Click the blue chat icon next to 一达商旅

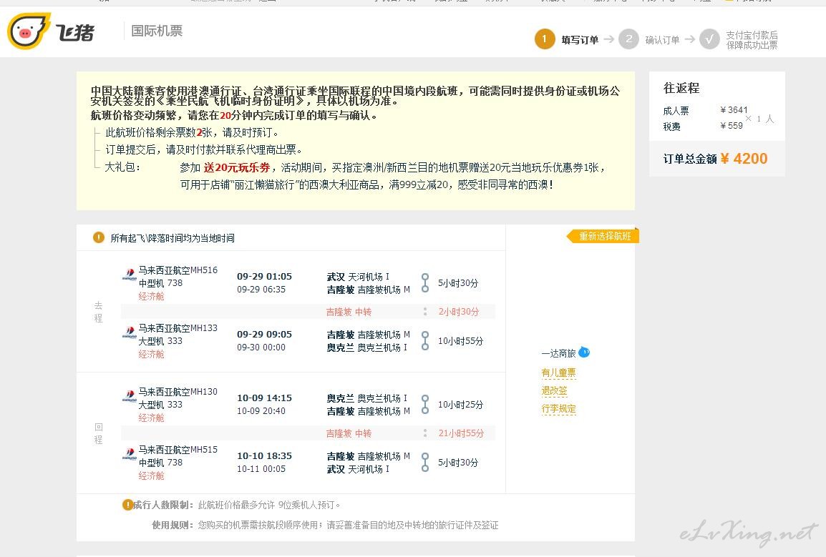pos(584,353)
